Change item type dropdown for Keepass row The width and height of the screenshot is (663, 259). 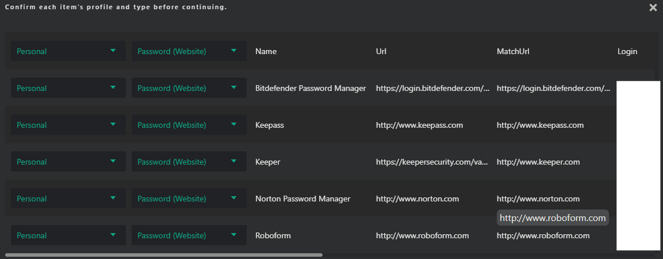(189, 125)
